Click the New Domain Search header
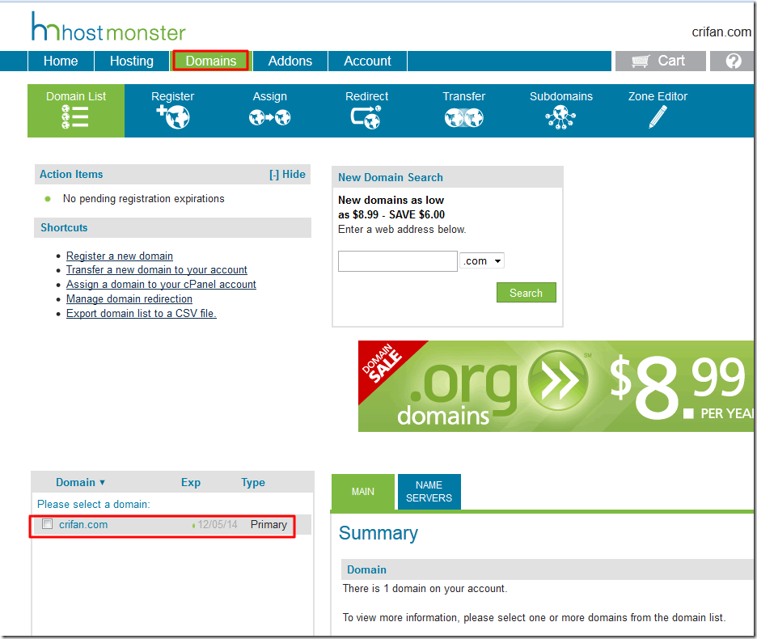The width and height of the screenshot is (757, 639). pyautogui.click(x=447, y=177)
